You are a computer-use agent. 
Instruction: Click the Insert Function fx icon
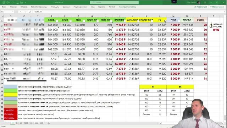pos(30,12)
